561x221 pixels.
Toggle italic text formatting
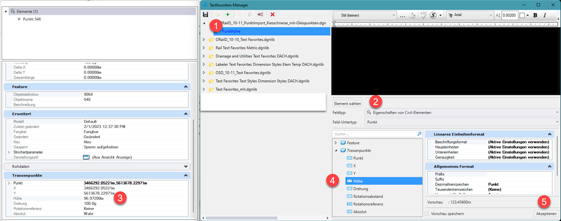545,15
